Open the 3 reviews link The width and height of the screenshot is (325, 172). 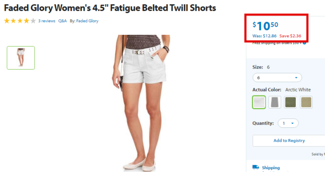click(x=46, y=21)
